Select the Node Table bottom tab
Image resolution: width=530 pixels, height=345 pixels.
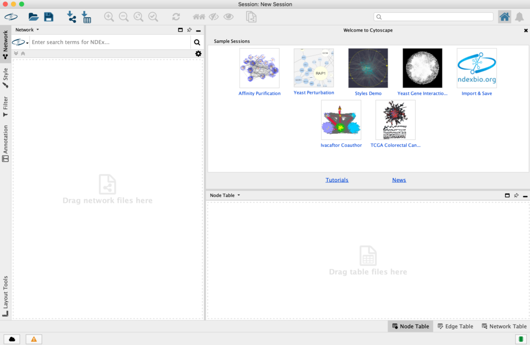pyautogui.click(x=410, y=326)
